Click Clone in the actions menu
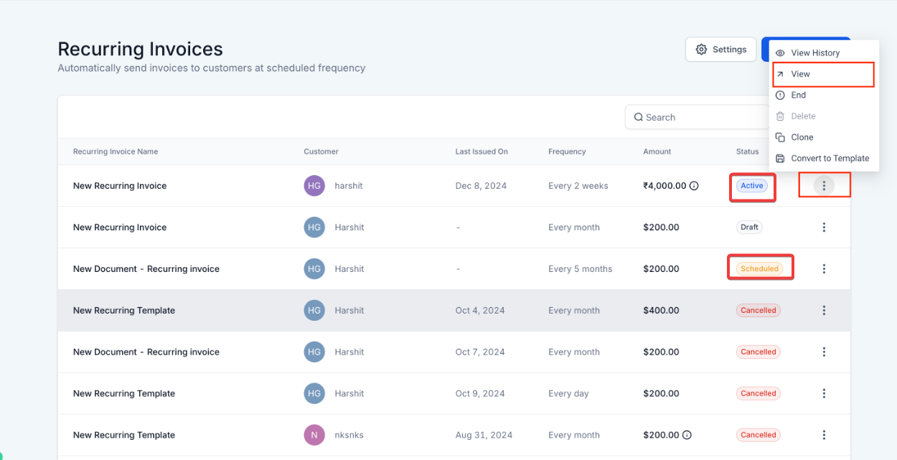 [802, 137]
